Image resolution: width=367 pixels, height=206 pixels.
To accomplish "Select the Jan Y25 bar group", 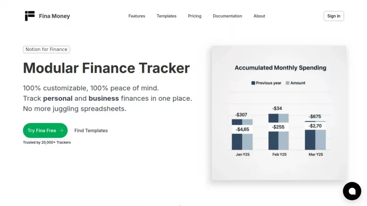I will coord(242,135).
